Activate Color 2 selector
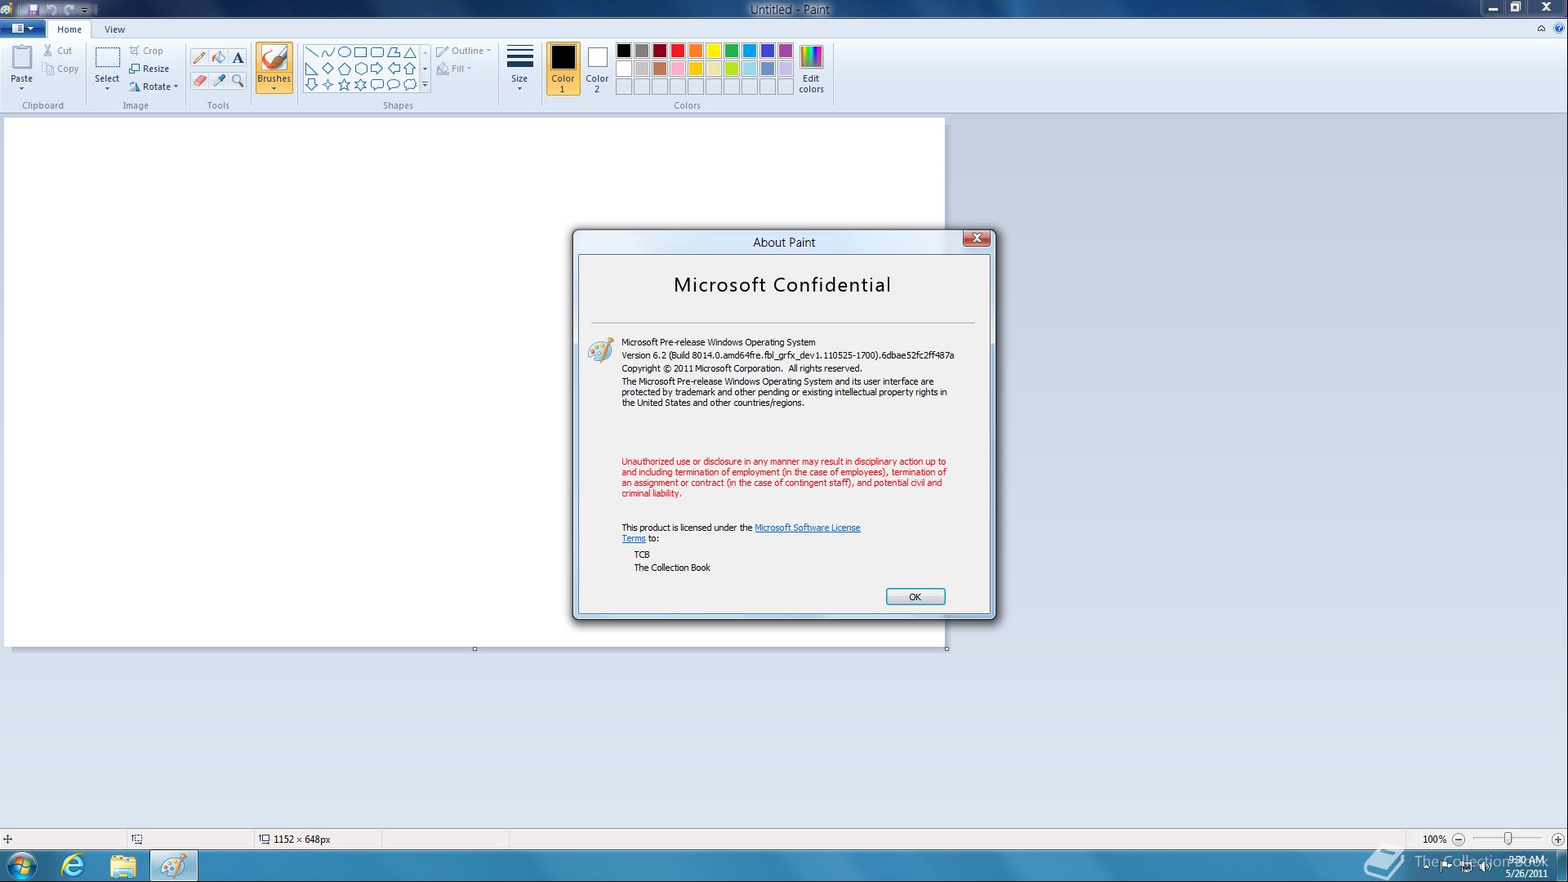Image resolution: width=1568 pixels, height=882 pixels. (x=597, y=69)
